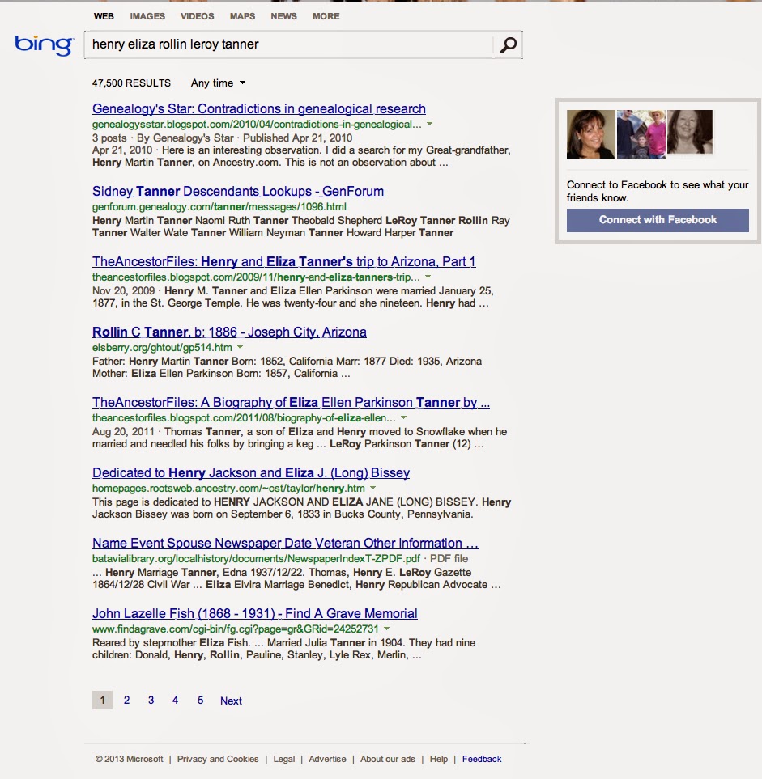Open the Advertise footer link
The image size is (762, 779).
[327, 759]
